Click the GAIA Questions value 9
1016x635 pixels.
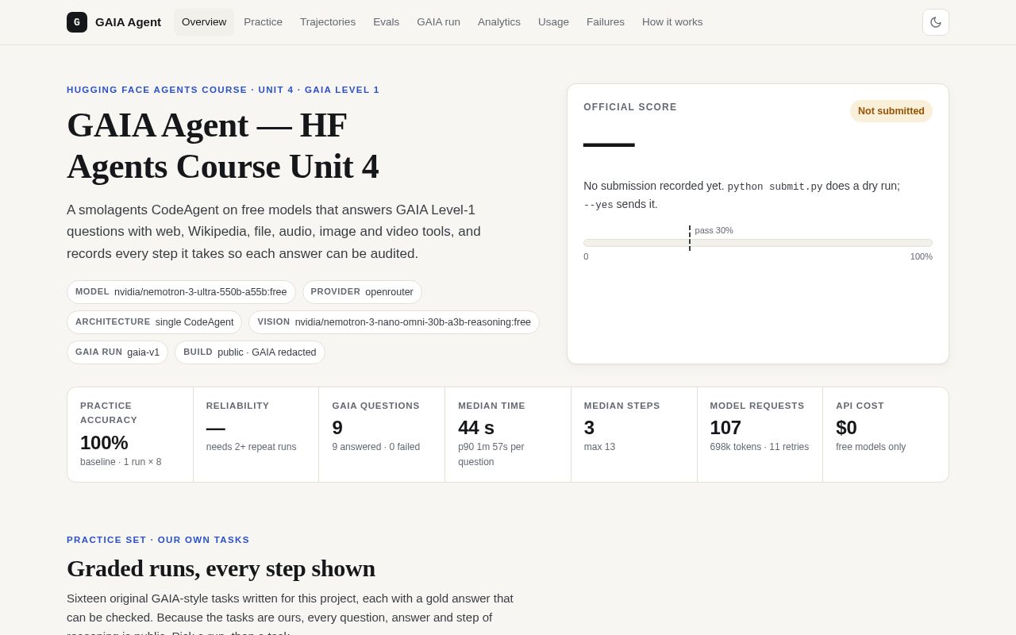click(x=337, y=428)
